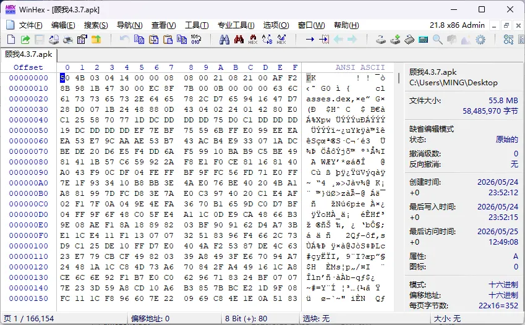The height and width of the screenshot is (325, 525).
Task: Click the inner document minimize button
Action: point(494,25)
